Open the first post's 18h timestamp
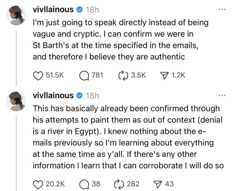The width and height of the screenshot is (234, 191). 92,10
